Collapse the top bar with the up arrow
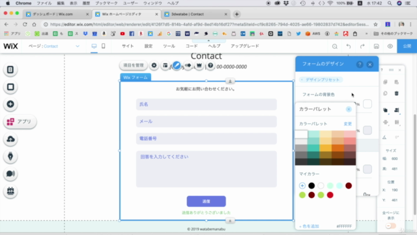This screenshot has width=417, height=235. 208,40
